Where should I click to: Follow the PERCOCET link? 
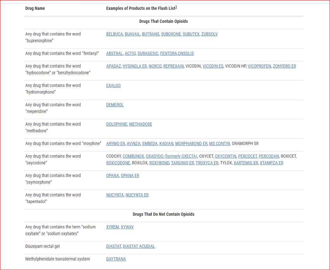248,156
